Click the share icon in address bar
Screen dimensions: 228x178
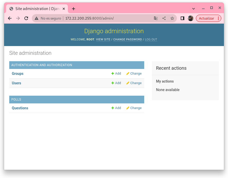tap(164, 18)
